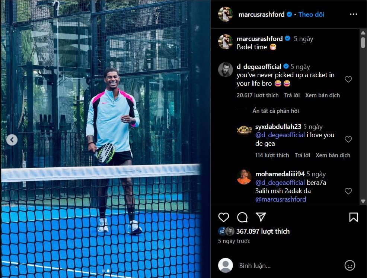This screenshot has width=367, height=278.
Task: Open the @marcusrashford mention link
Action: tap(281, 199)
